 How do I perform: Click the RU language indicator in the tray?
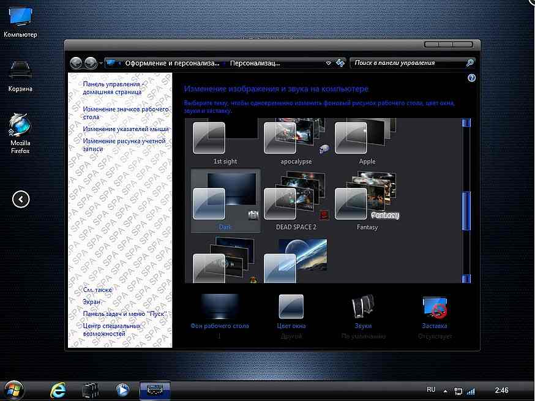point(430,389)
